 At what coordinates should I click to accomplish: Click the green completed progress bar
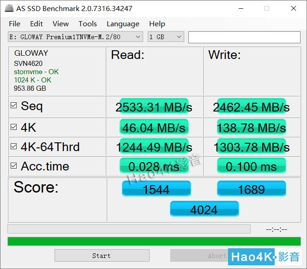coord(154,241)
